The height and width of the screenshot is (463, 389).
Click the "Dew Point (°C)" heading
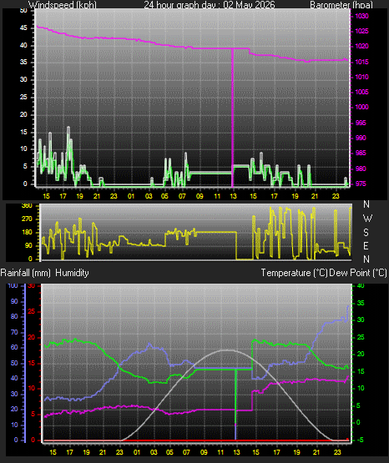(x=358, y=273)
